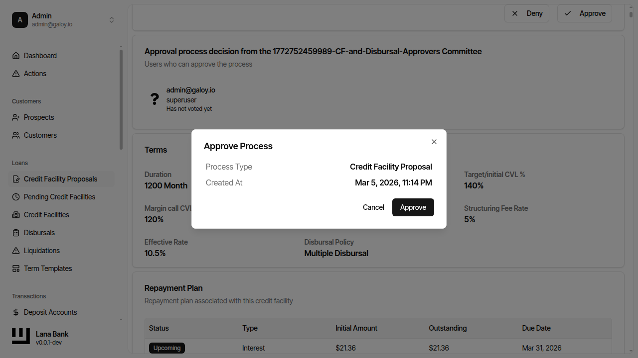Open the Liquidations page
Image resolution: width=638 pixels, height=358 pixels.
click(x=40, y=250)
